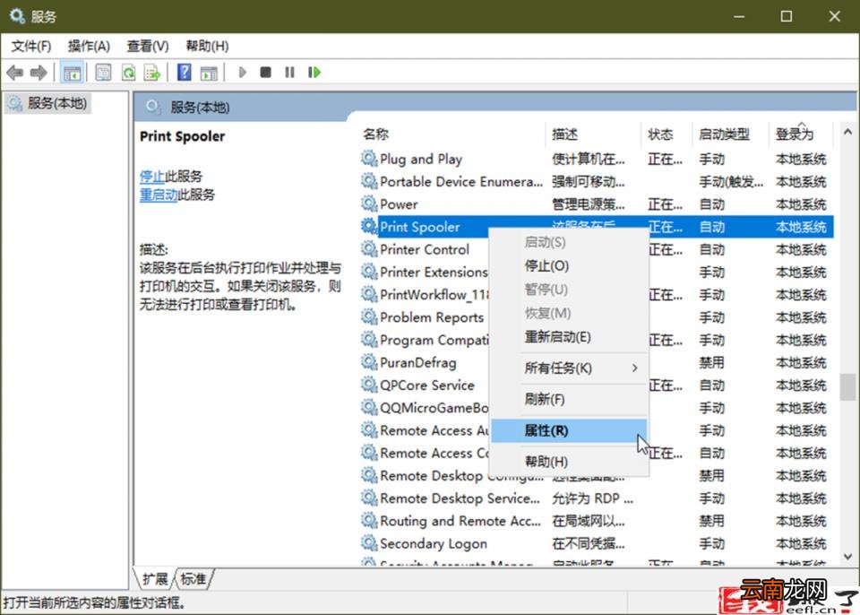Screen dimensions: 860x615
Task: Choose 停止(O) in context menu
Action: 569,265
